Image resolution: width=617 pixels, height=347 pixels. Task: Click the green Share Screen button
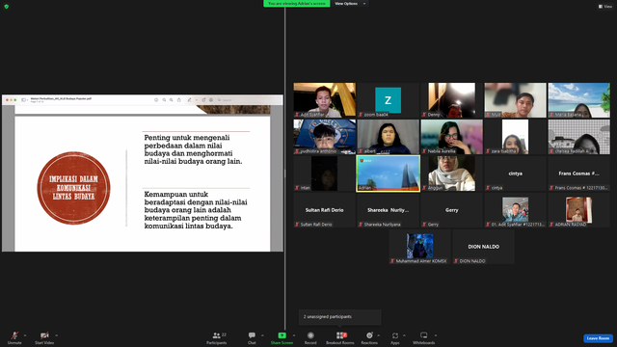[x=282, y=337]
